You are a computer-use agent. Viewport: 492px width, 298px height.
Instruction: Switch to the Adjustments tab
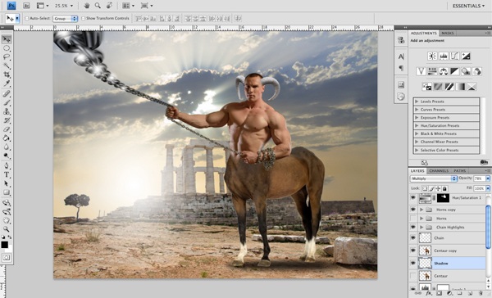pyautogui.click(x=424, y=34)
